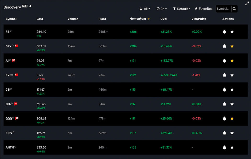251x159 pixels.
Task: Open the 2h timeframe dropdown
Action: point(162,9)
